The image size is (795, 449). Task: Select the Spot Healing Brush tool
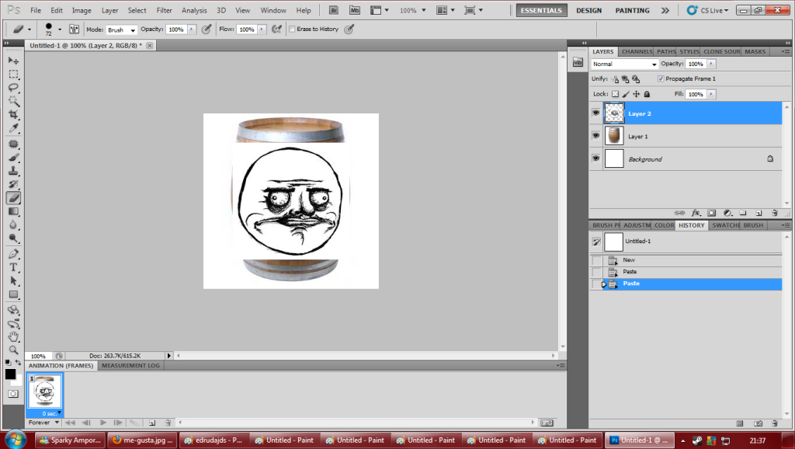click(x=13, y=144)
